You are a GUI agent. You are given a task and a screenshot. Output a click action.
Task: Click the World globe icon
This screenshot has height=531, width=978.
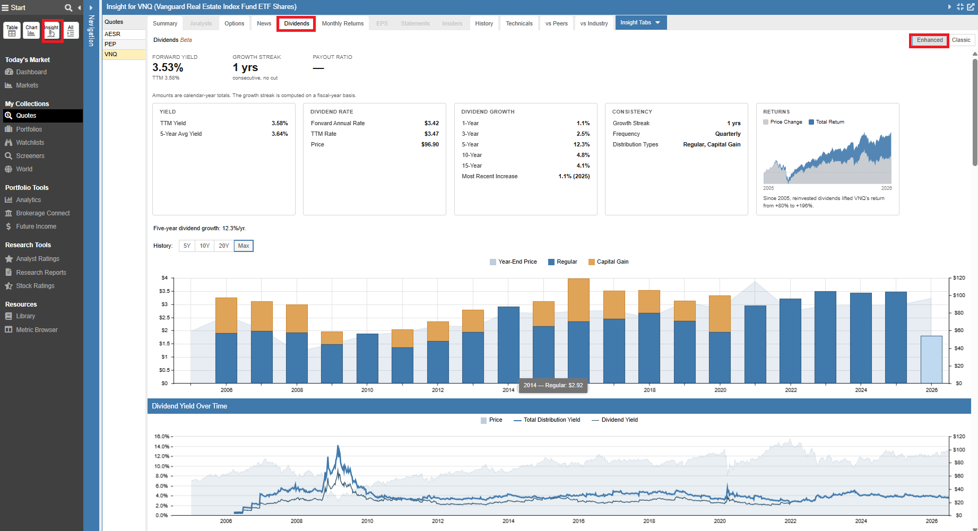tap(8, 169)
